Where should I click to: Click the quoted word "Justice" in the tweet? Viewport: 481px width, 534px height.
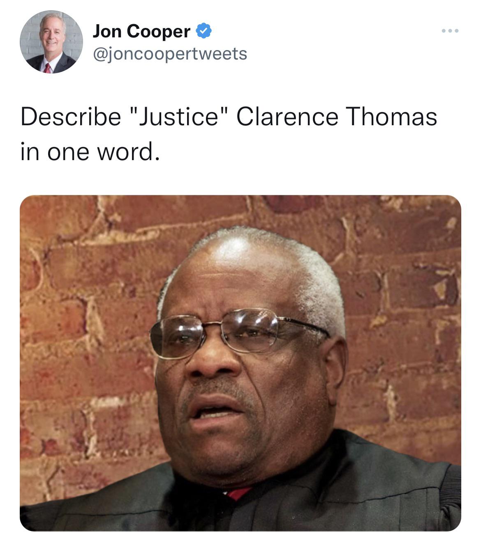pos(178,117)
